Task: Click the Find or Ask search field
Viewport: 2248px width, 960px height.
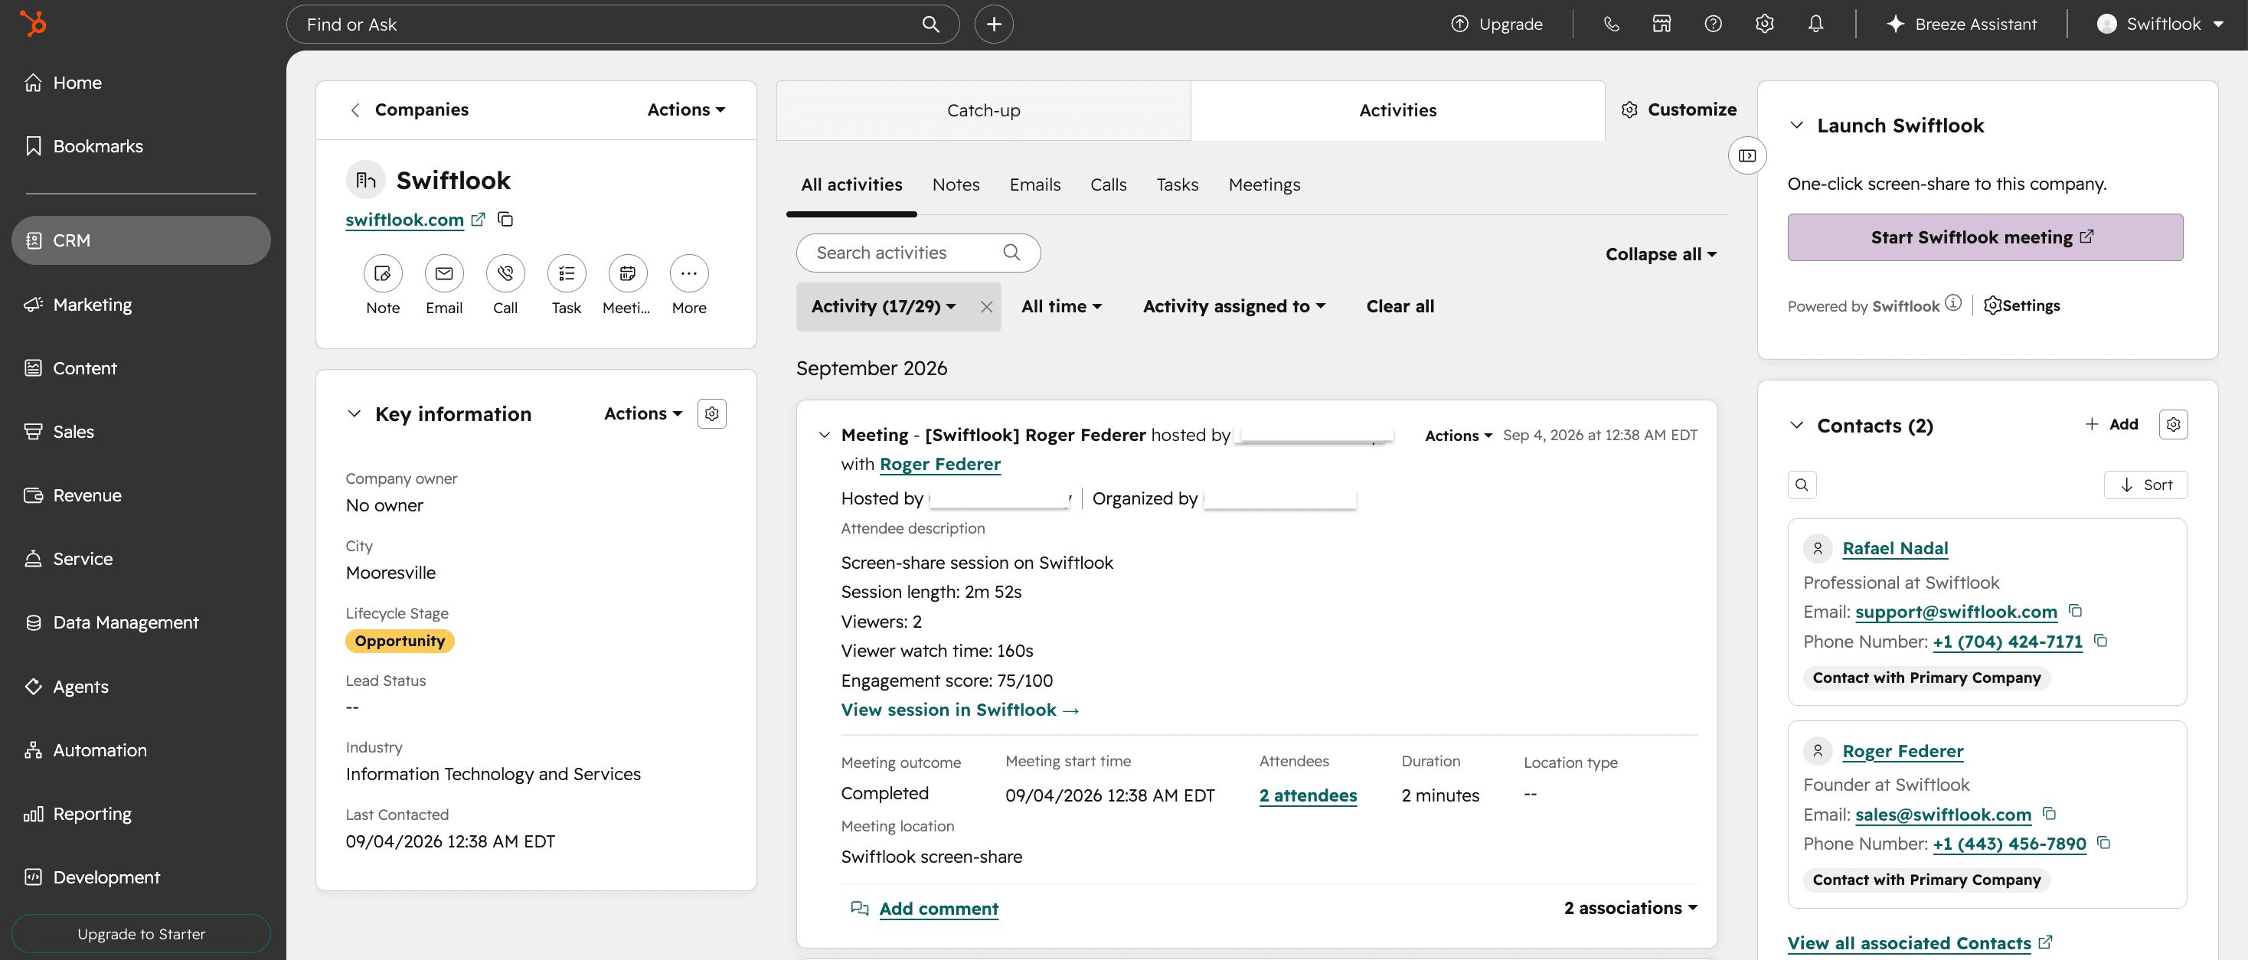Action: coord(623,24)
